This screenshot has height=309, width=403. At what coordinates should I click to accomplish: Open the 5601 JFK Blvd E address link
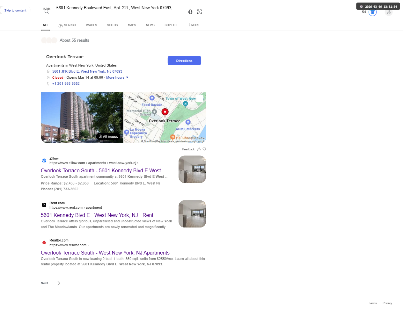point(87,72)
